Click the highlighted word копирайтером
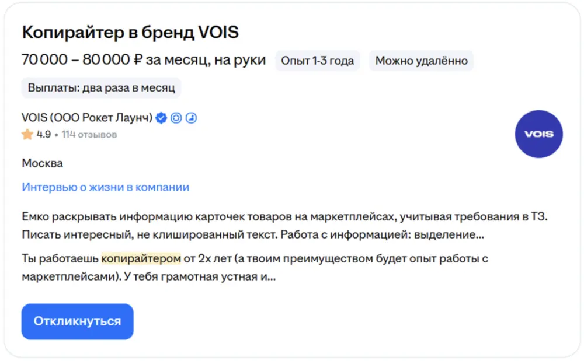Viewport: 584px width, 361px height. coord(141,257)
